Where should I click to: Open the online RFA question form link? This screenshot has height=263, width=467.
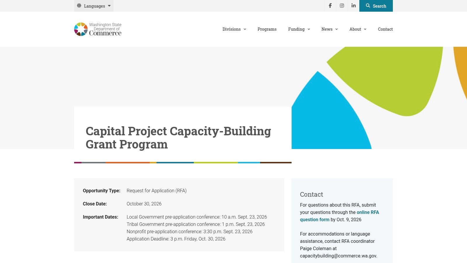coord(339,216)
